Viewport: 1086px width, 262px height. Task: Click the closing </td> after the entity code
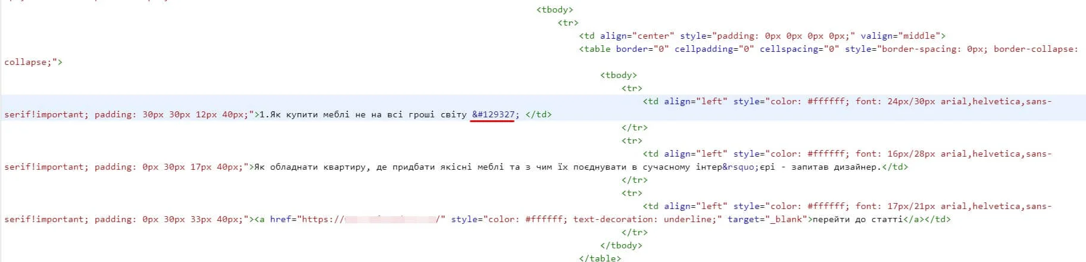tap(538, 114)
